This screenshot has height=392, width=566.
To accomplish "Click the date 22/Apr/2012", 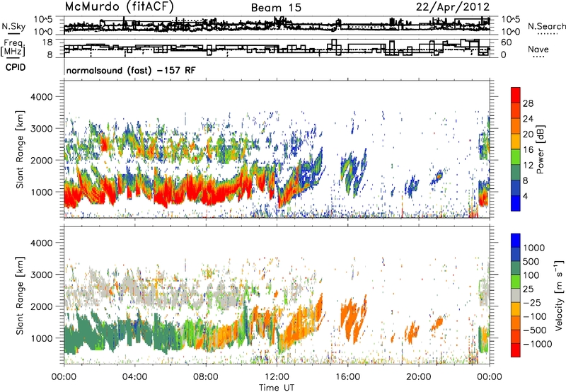I will pos(453,7).
